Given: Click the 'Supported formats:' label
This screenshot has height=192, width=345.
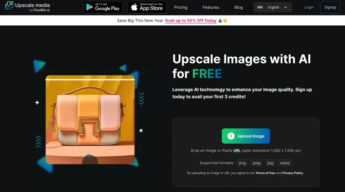Looking at the screenshot, I should pos(217,163).
